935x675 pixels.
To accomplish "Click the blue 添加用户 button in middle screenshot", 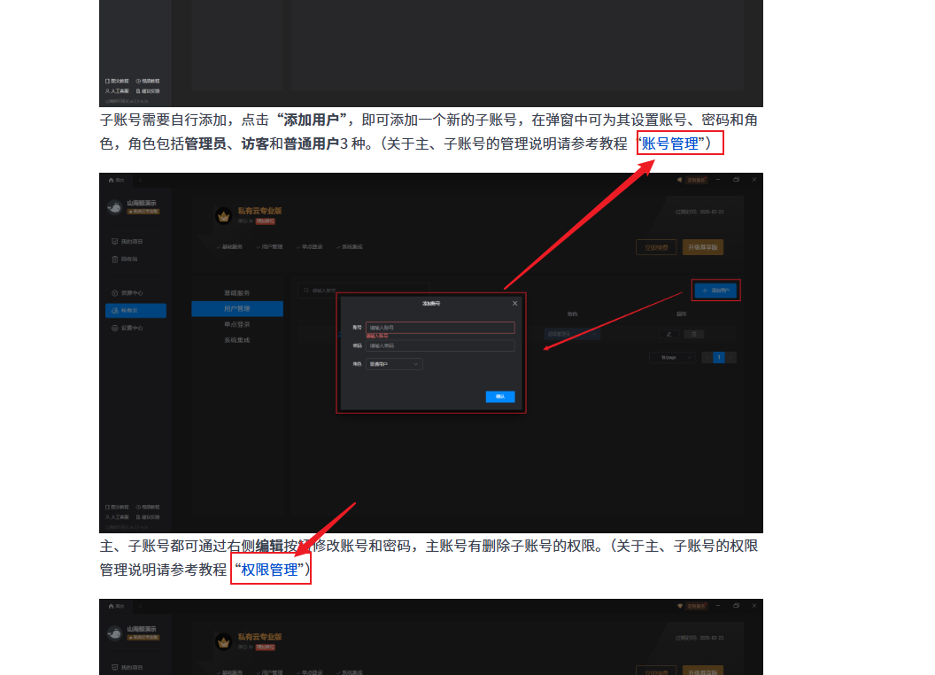I will coord(715,290).
